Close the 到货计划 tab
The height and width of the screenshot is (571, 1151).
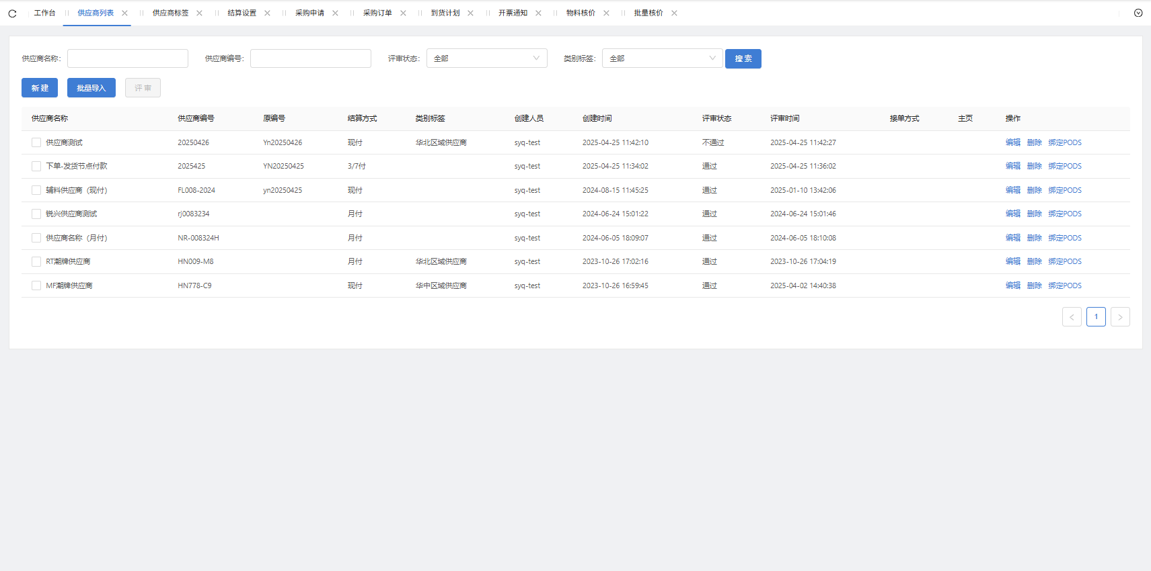[x=470, y=13]
